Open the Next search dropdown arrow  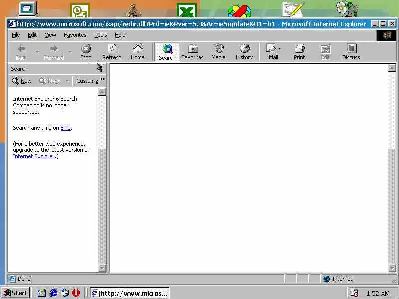(x=67, y=81)
